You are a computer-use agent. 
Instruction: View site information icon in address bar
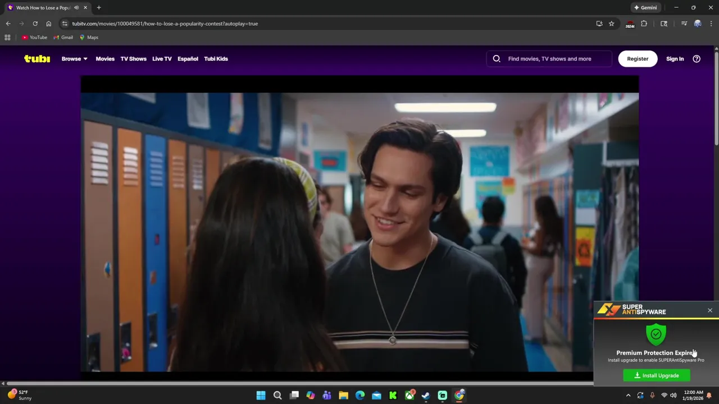(65, 24)
